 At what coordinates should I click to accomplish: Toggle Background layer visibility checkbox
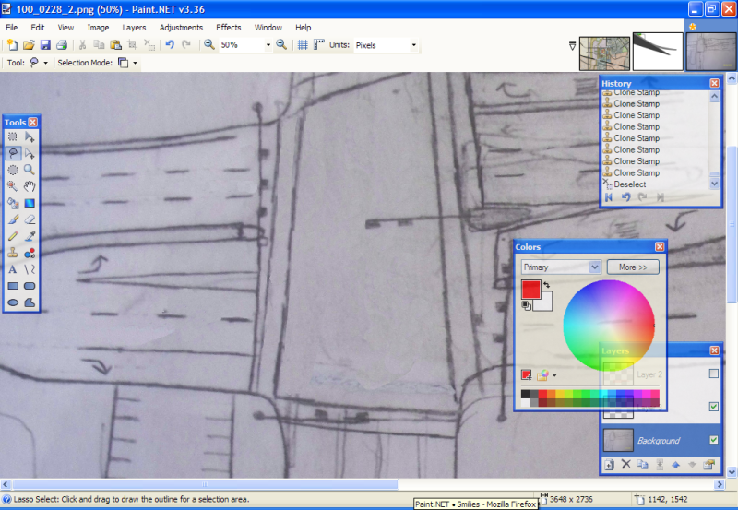tap(713, 440)
